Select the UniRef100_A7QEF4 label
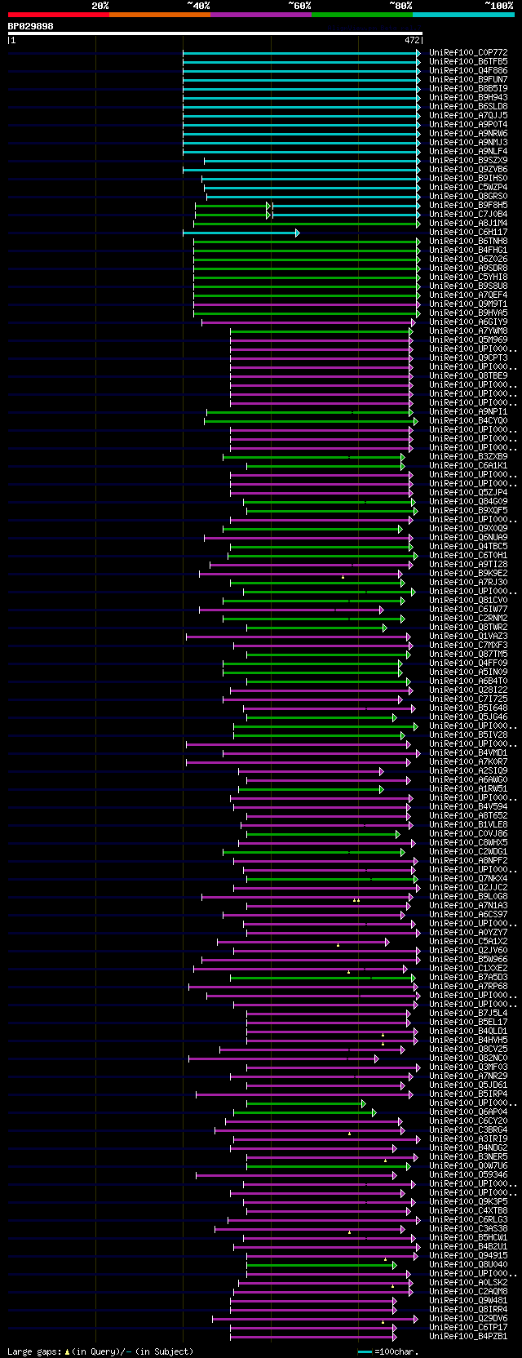The height and width of the screenshot is (1358, 522). 468,295
